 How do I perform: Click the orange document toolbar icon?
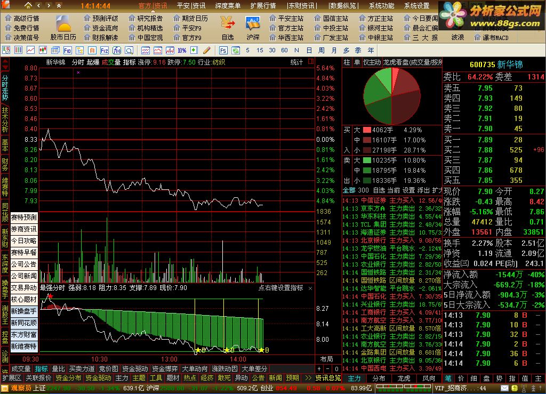point(92,50)
